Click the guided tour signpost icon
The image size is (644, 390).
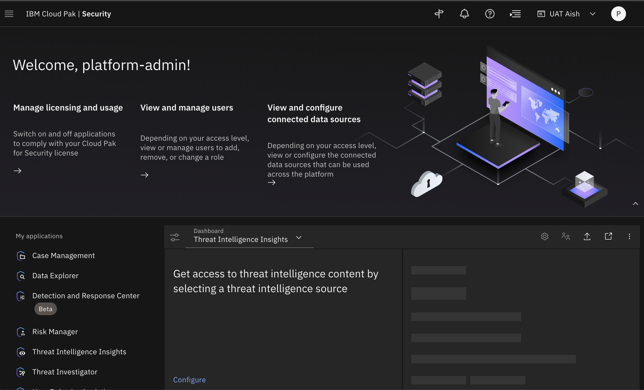[x=439, y=14]
